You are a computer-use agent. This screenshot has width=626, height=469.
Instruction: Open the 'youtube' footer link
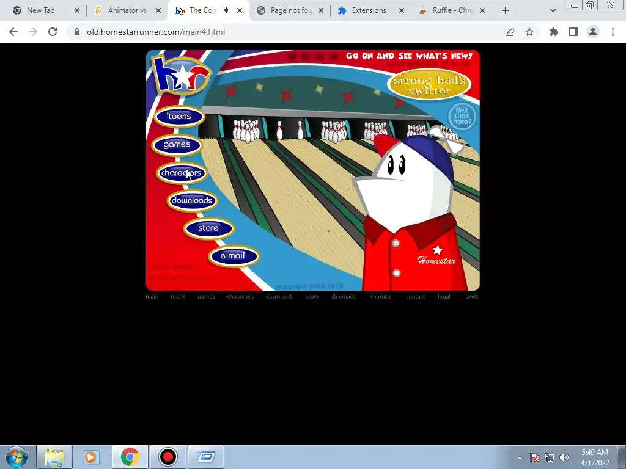click(x=381, y=296)
